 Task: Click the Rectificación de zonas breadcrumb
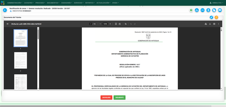pos(18,8)
